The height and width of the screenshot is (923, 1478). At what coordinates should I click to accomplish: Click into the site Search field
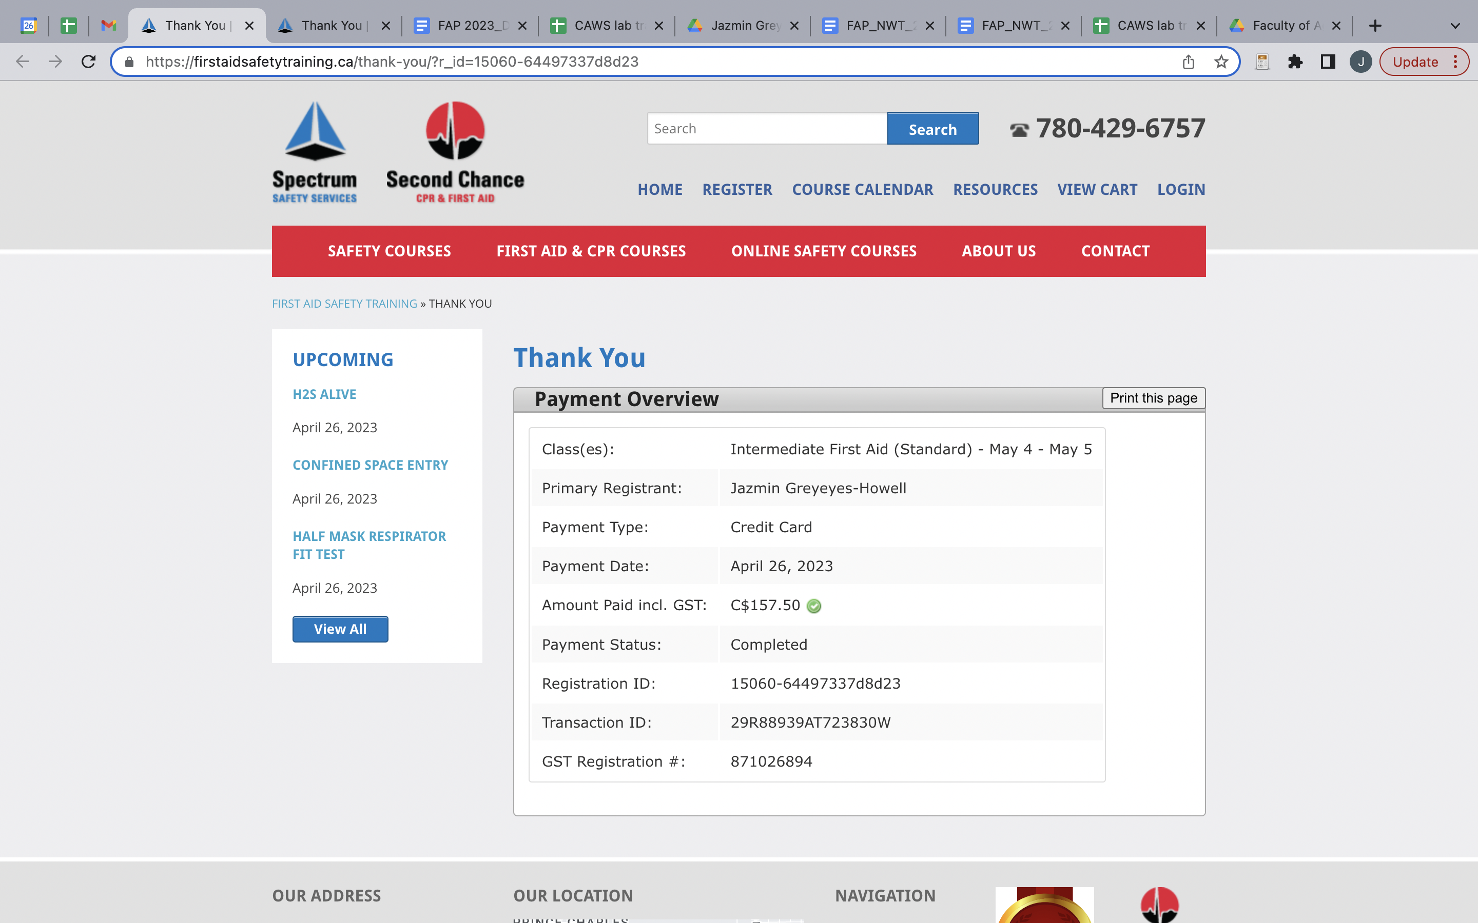767,128
